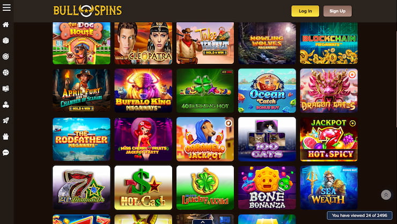
Task: Click the Sign Up button
Action: [337, 11]
